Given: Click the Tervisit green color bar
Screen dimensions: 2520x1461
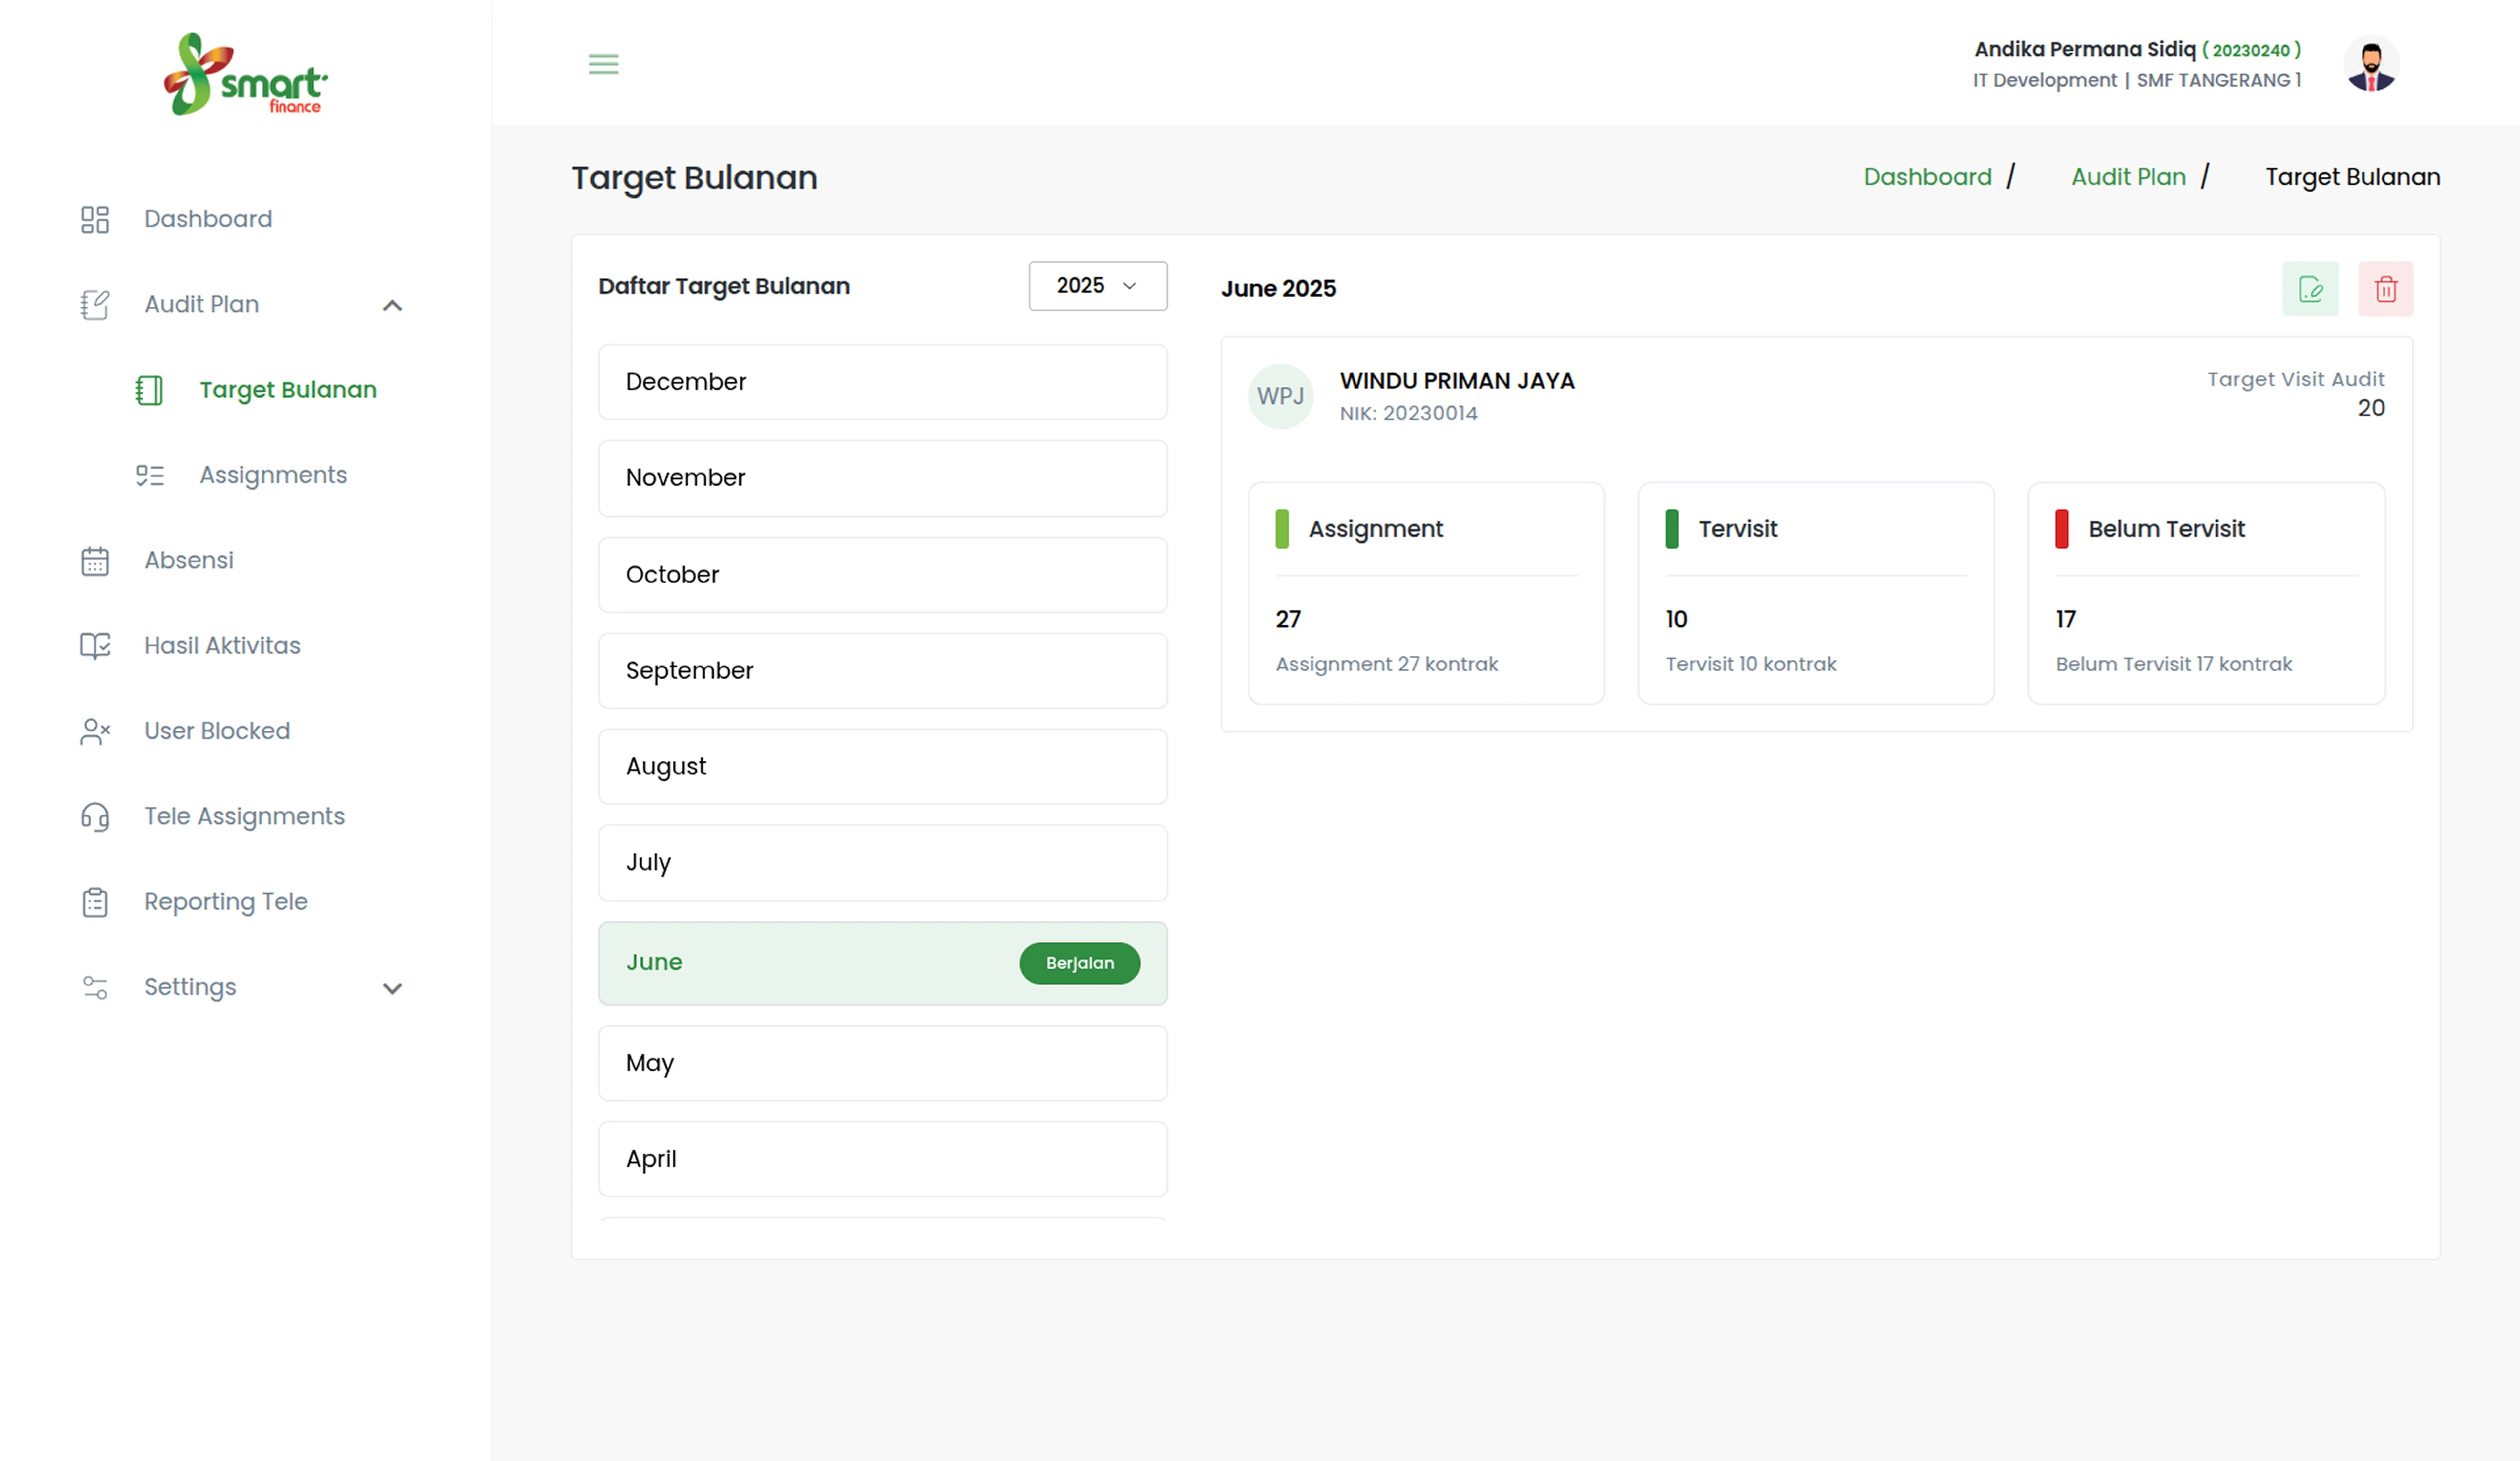Looking at the screenshot, I should click(x=1672, y=529).
